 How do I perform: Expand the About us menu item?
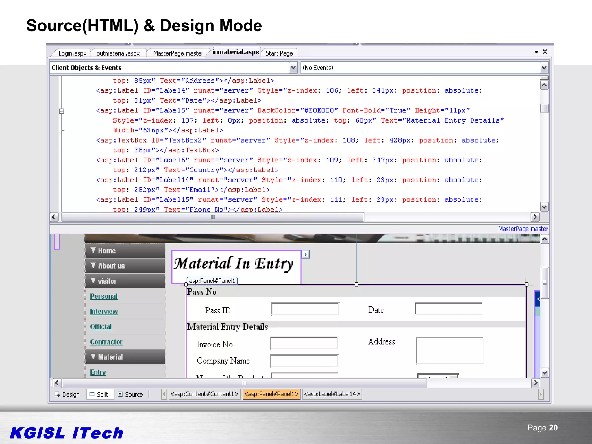point(125,266)
